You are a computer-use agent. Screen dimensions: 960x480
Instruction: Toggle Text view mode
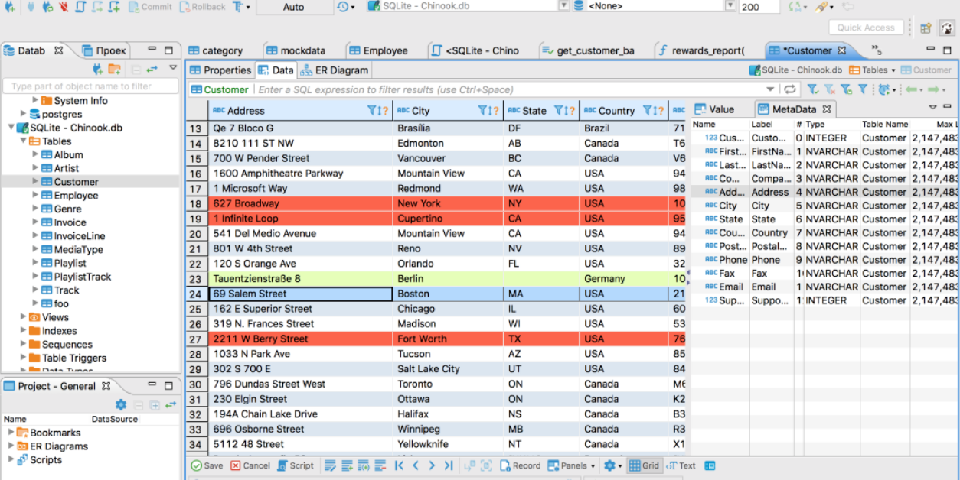[681, 465]
